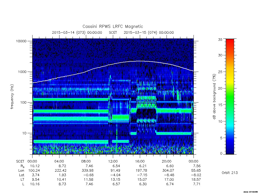258x193 pixels.
Task: Click the Rs value 6.21
Action: coord(143,166)
